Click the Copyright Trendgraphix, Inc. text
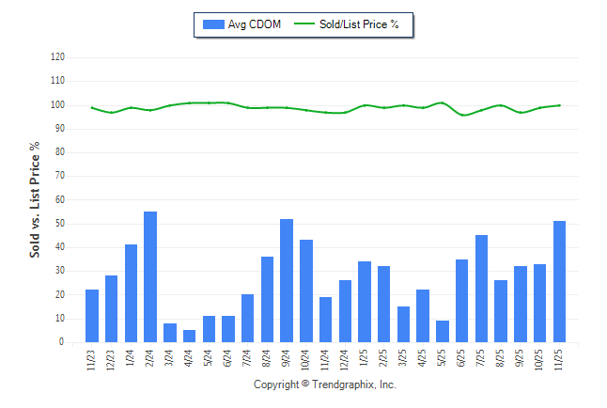 click(325, 385)
